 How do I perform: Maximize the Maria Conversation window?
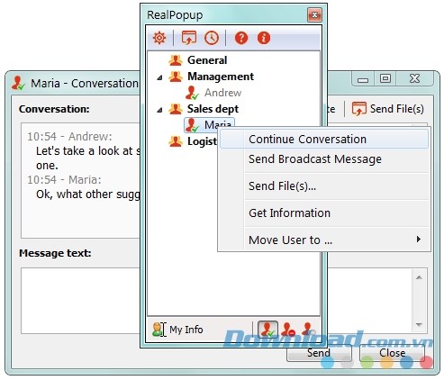[385, 78]
